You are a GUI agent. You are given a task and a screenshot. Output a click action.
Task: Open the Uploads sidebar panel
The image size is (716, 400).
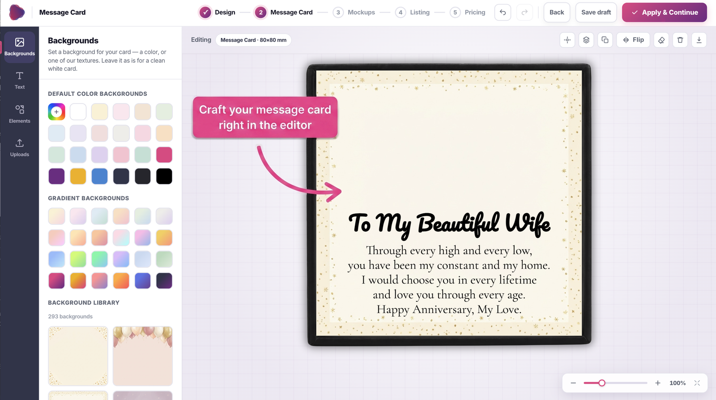(20, 148)
